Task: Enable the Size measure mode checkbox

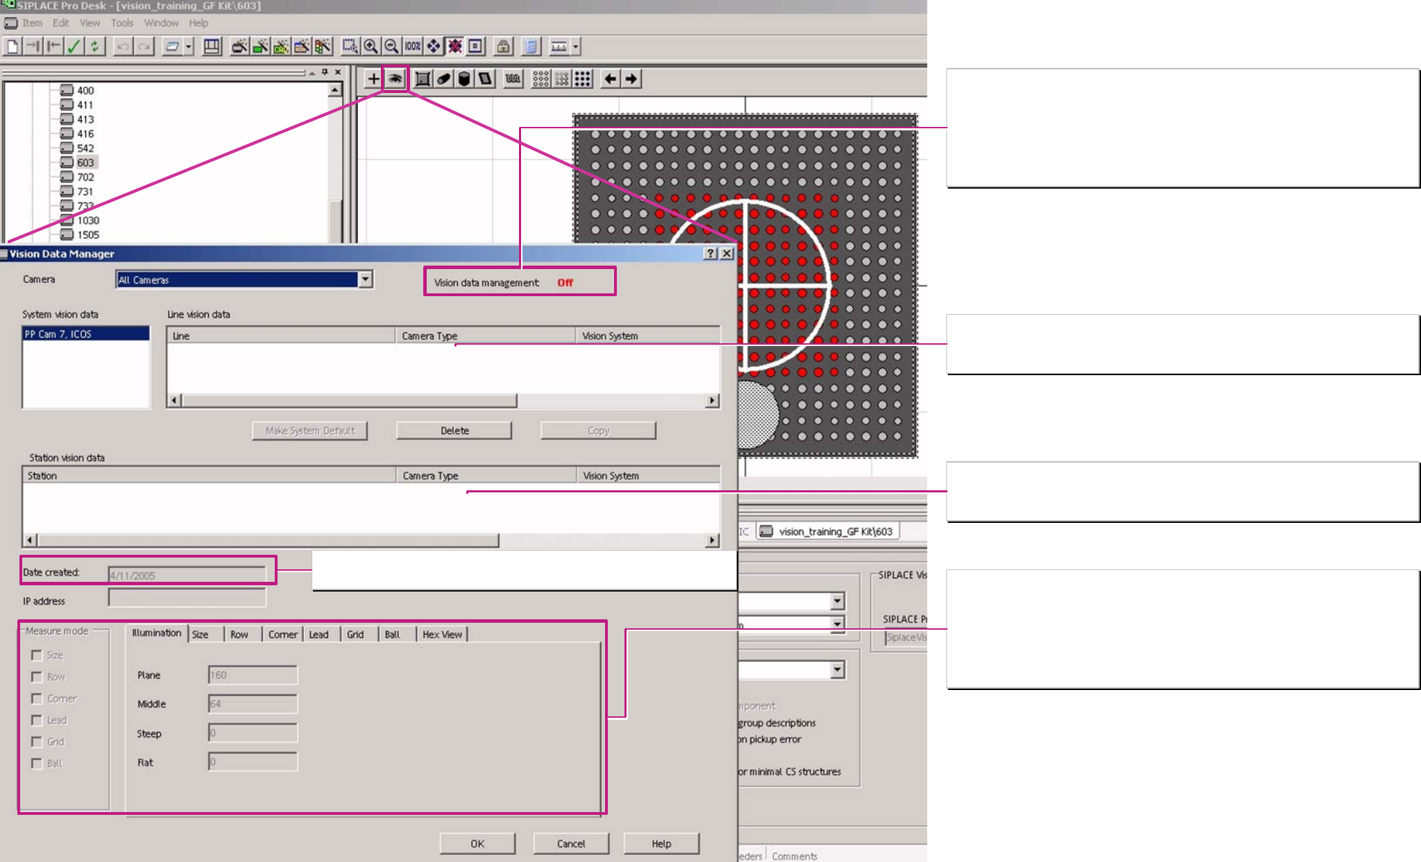Action: pos(37,655)
